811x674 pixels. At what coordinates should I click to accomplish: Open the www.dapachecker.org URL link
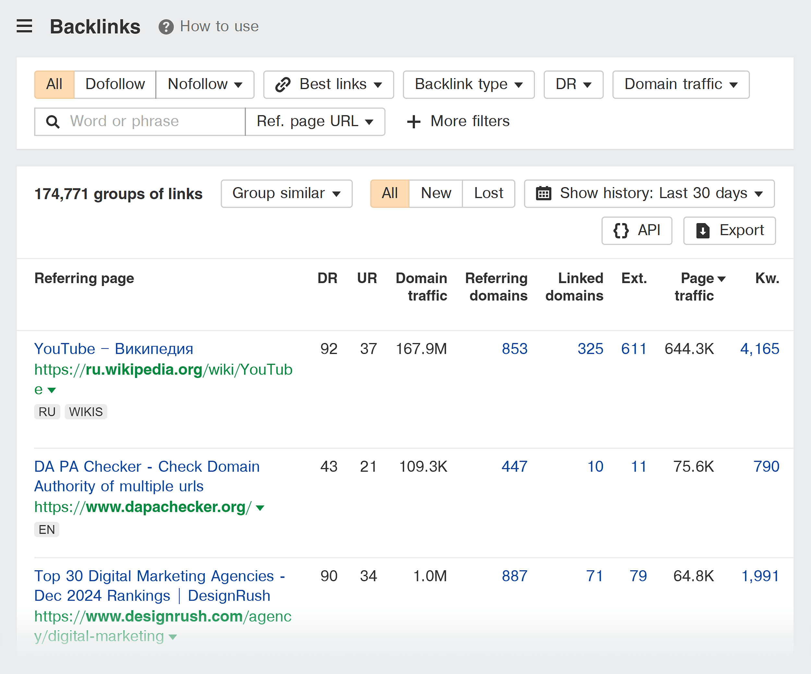(143, 507)
